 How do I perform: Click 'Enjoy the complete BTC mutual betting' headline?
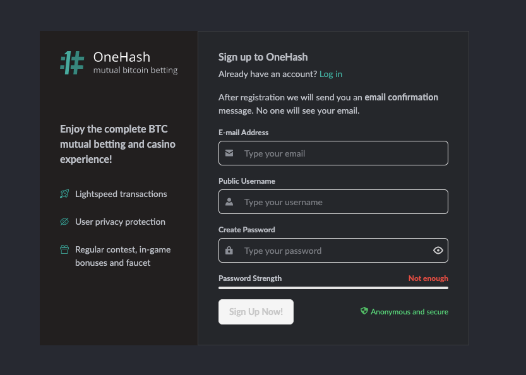[x=117, y=144]
